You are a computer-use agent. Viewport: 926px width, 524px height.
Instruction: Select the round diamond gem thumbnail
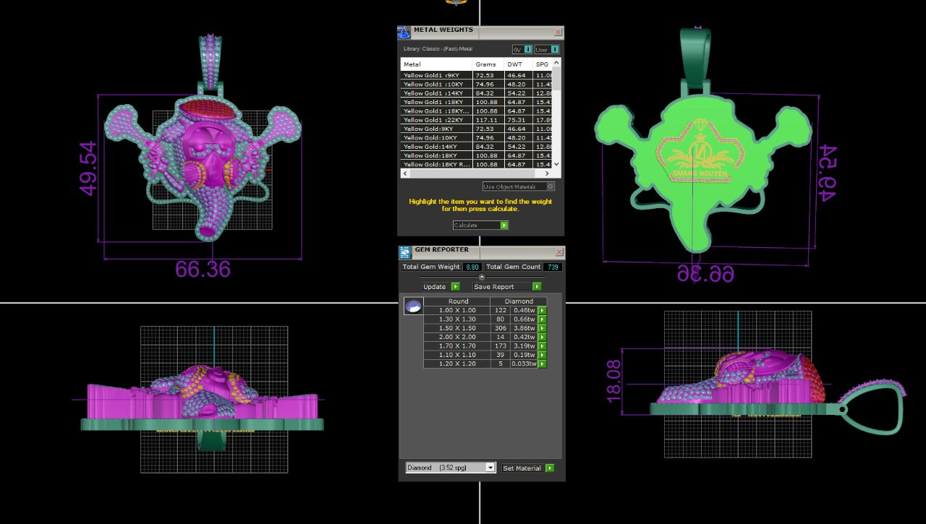click(x=412, y=307)
